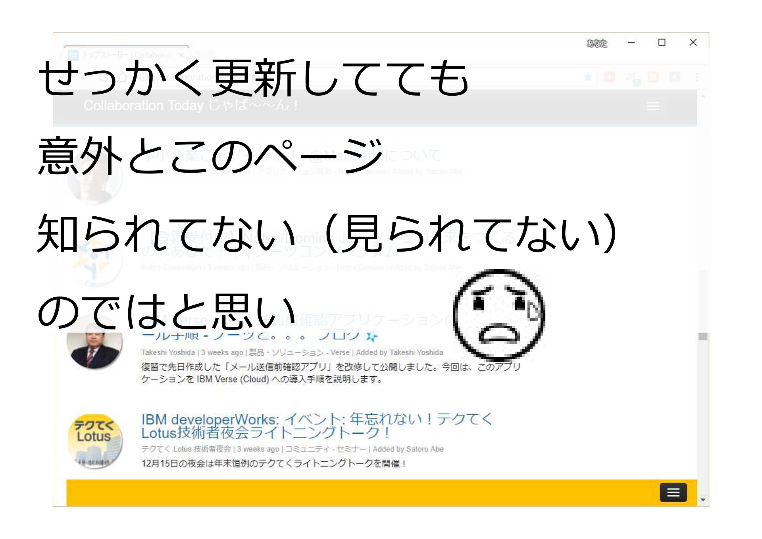This screenshot has height=539, width=762.
Task: Open the dark hamburger menu in yellow footer
Action: pos(673,493)
